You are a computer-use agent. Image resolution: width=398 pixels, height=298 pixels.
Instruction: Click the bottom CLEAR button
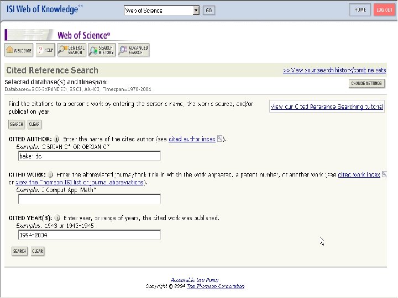click(38, 251)
